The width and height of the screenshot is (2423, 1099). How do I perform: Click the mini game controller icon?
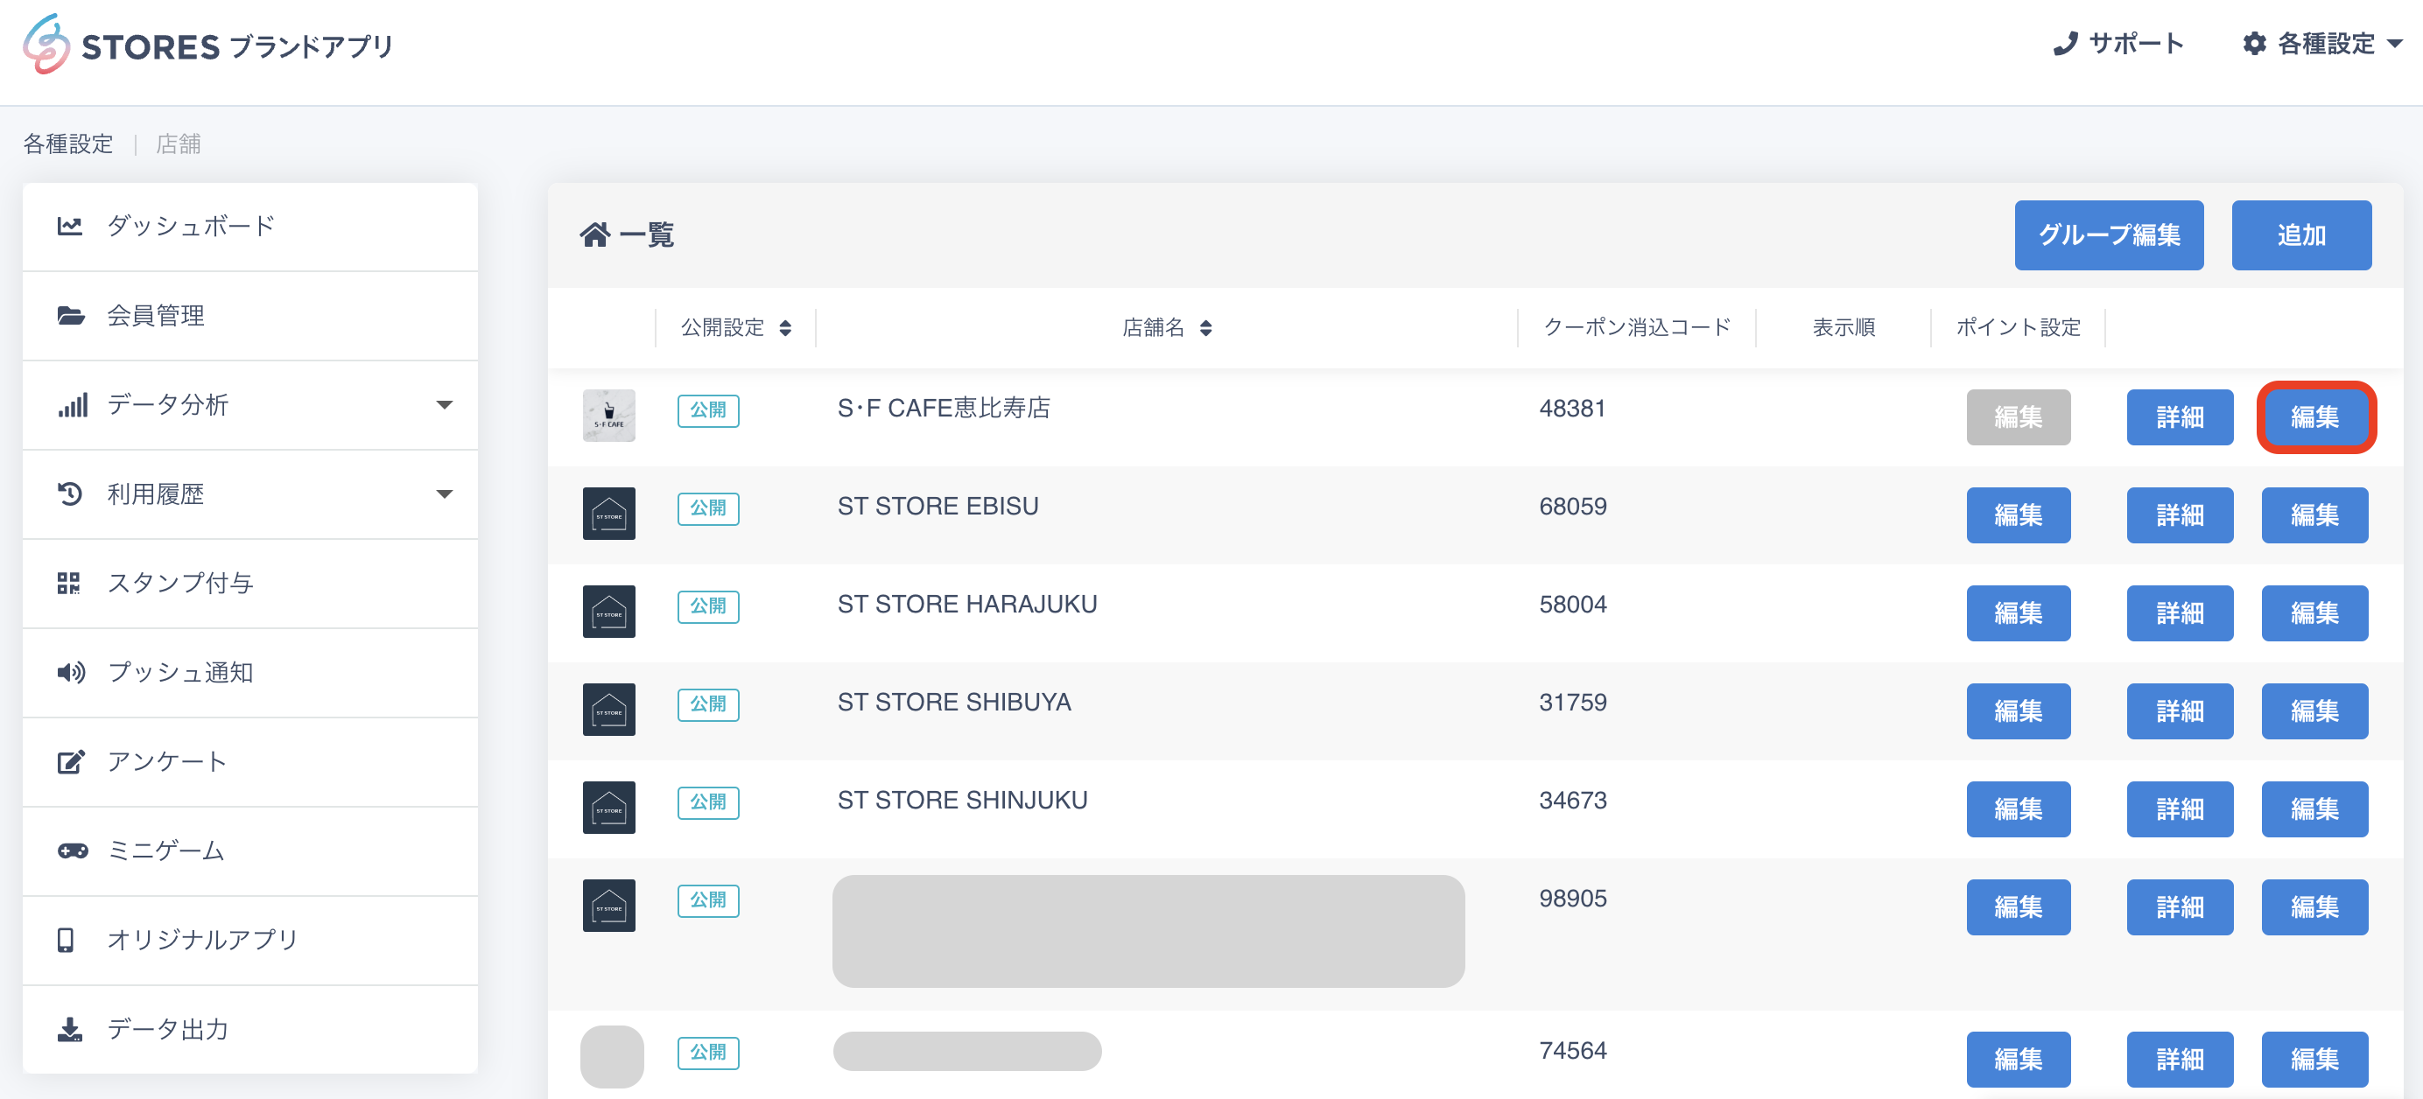pyautogui.click(x=73, y=850)
